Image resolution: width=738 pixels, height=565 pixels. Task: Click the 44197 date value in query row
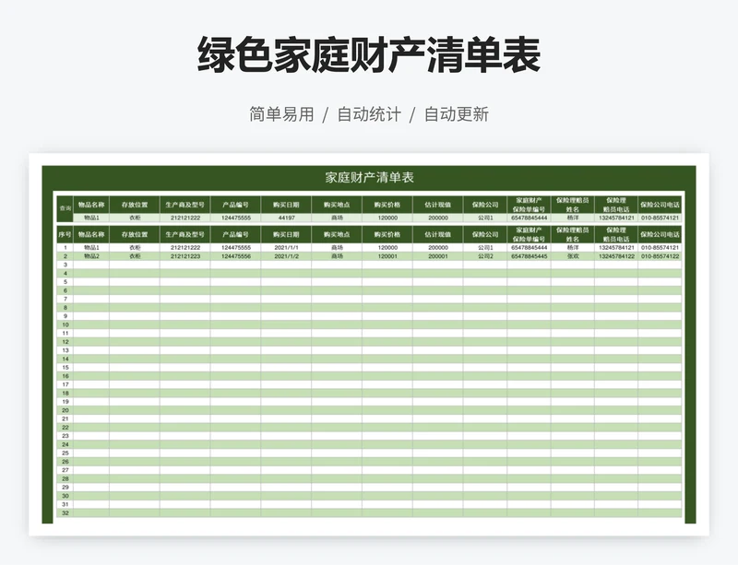286,218
